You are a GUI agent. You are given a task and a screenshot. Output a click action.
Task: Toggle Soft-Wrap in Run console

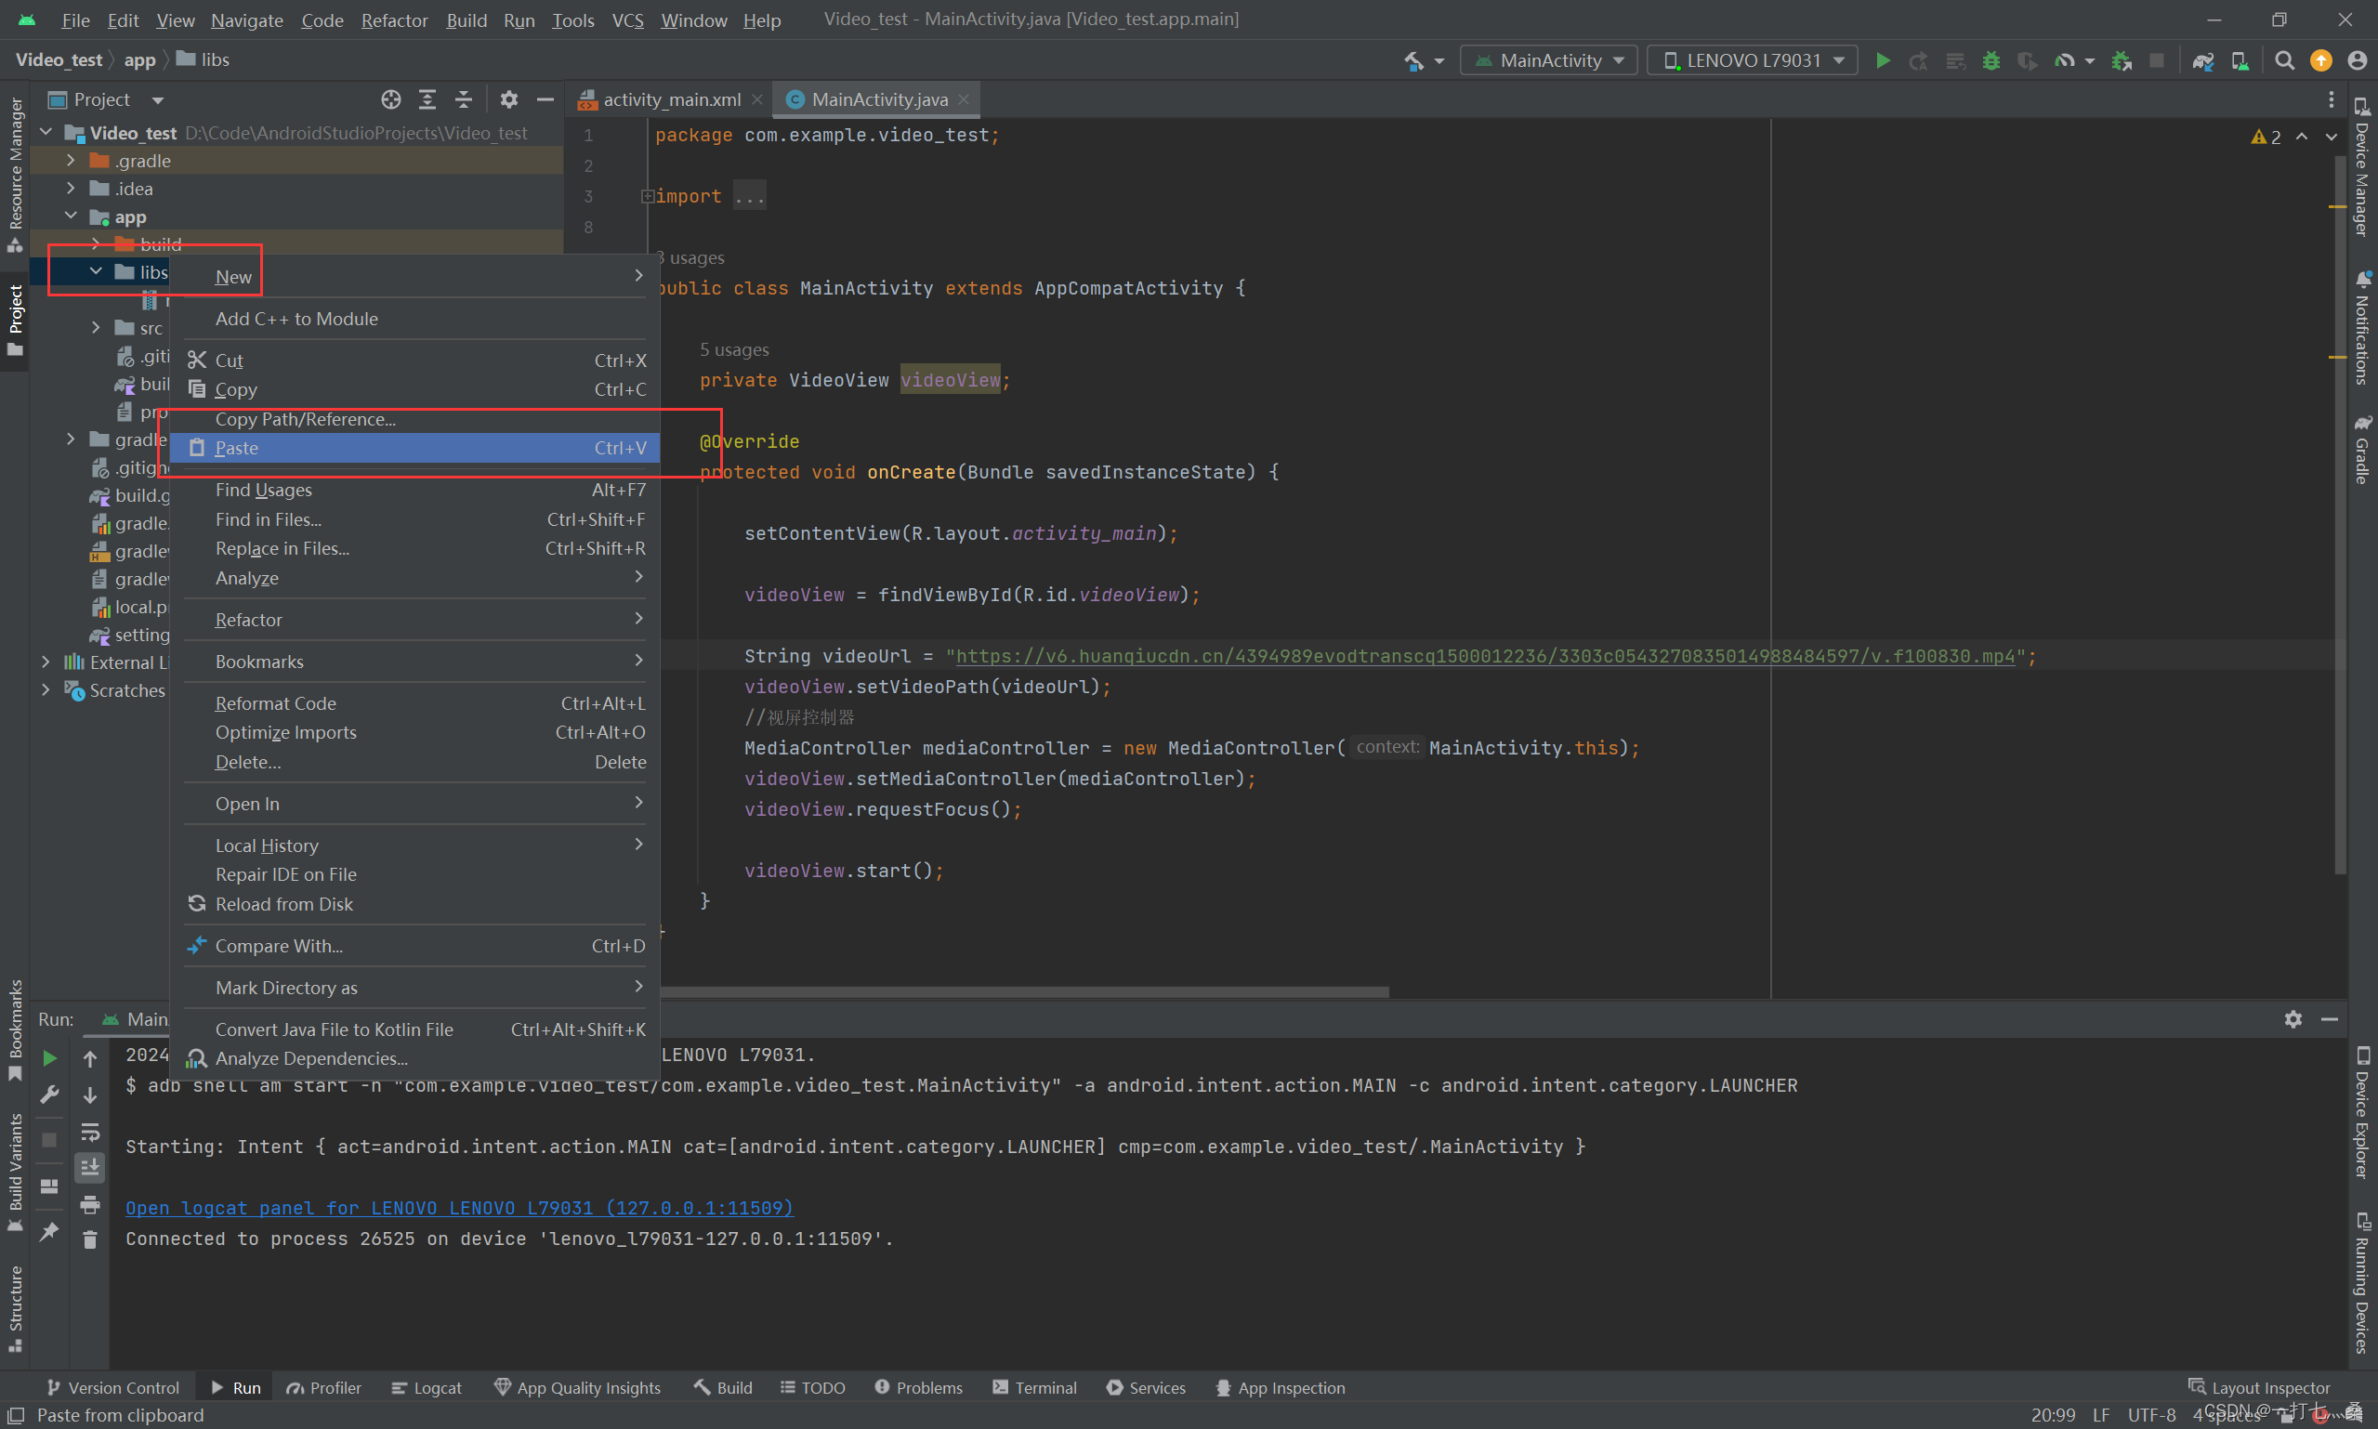[x=89, y=1132]
